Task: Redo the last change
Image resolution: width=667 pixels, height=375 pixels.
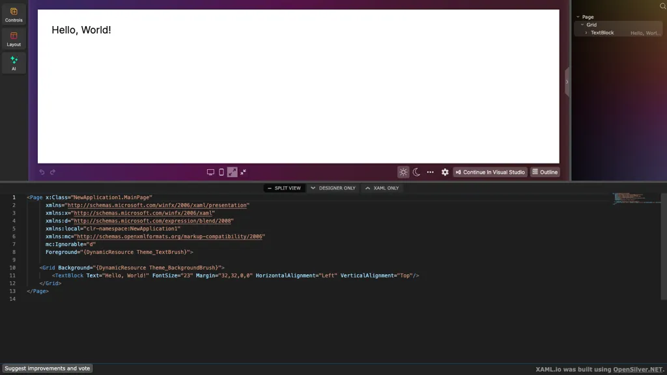Action: click(52, 172)
